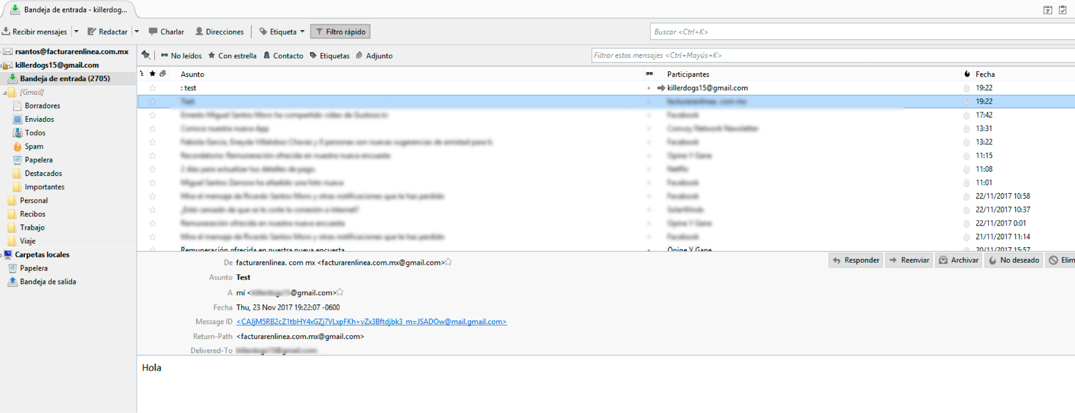Open the Message ID link
The width and height of the screenshot is (1075, 413).
pos(372,321)
